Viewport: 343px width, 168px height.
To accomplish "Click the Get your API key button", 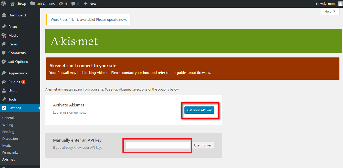I will [x=199, y=110].
